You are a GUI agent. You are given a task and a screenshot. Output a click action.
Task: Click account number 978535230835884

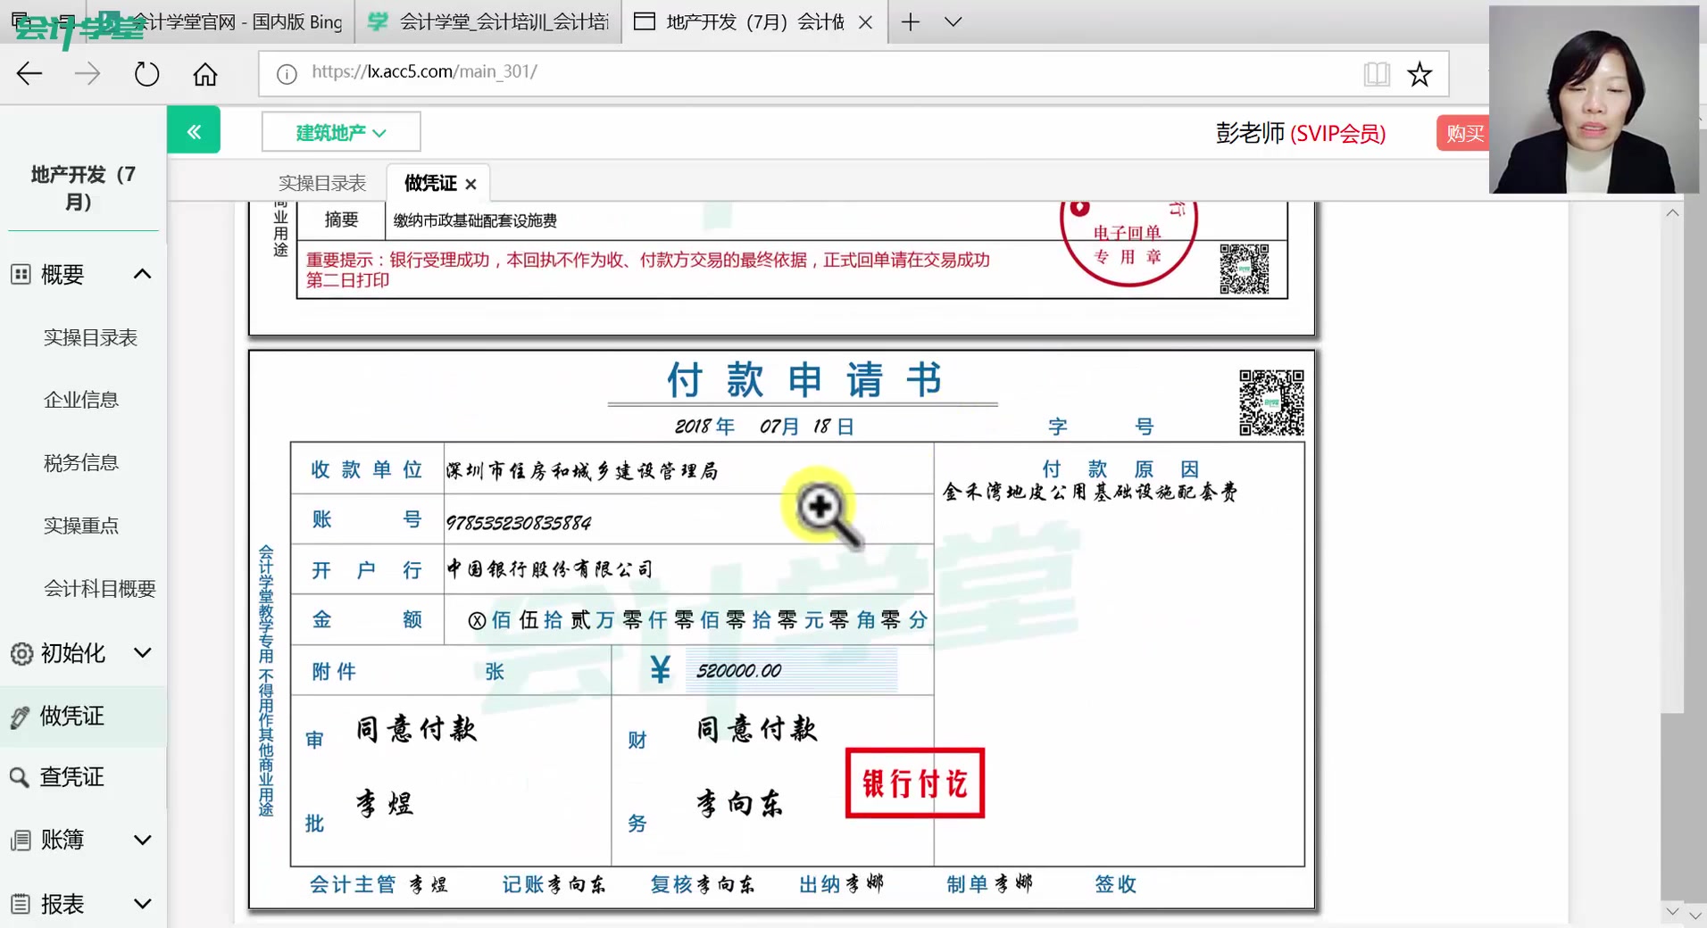point(518,522)
